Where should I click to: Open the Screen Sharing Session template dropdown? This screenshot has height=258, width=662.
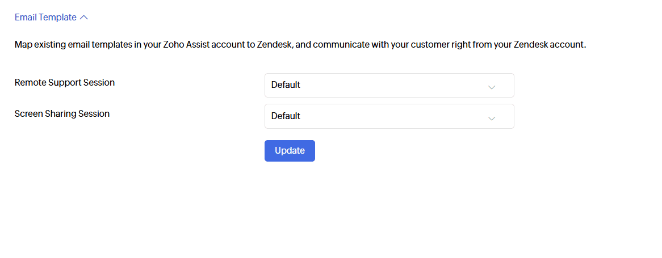pos(389,116)
